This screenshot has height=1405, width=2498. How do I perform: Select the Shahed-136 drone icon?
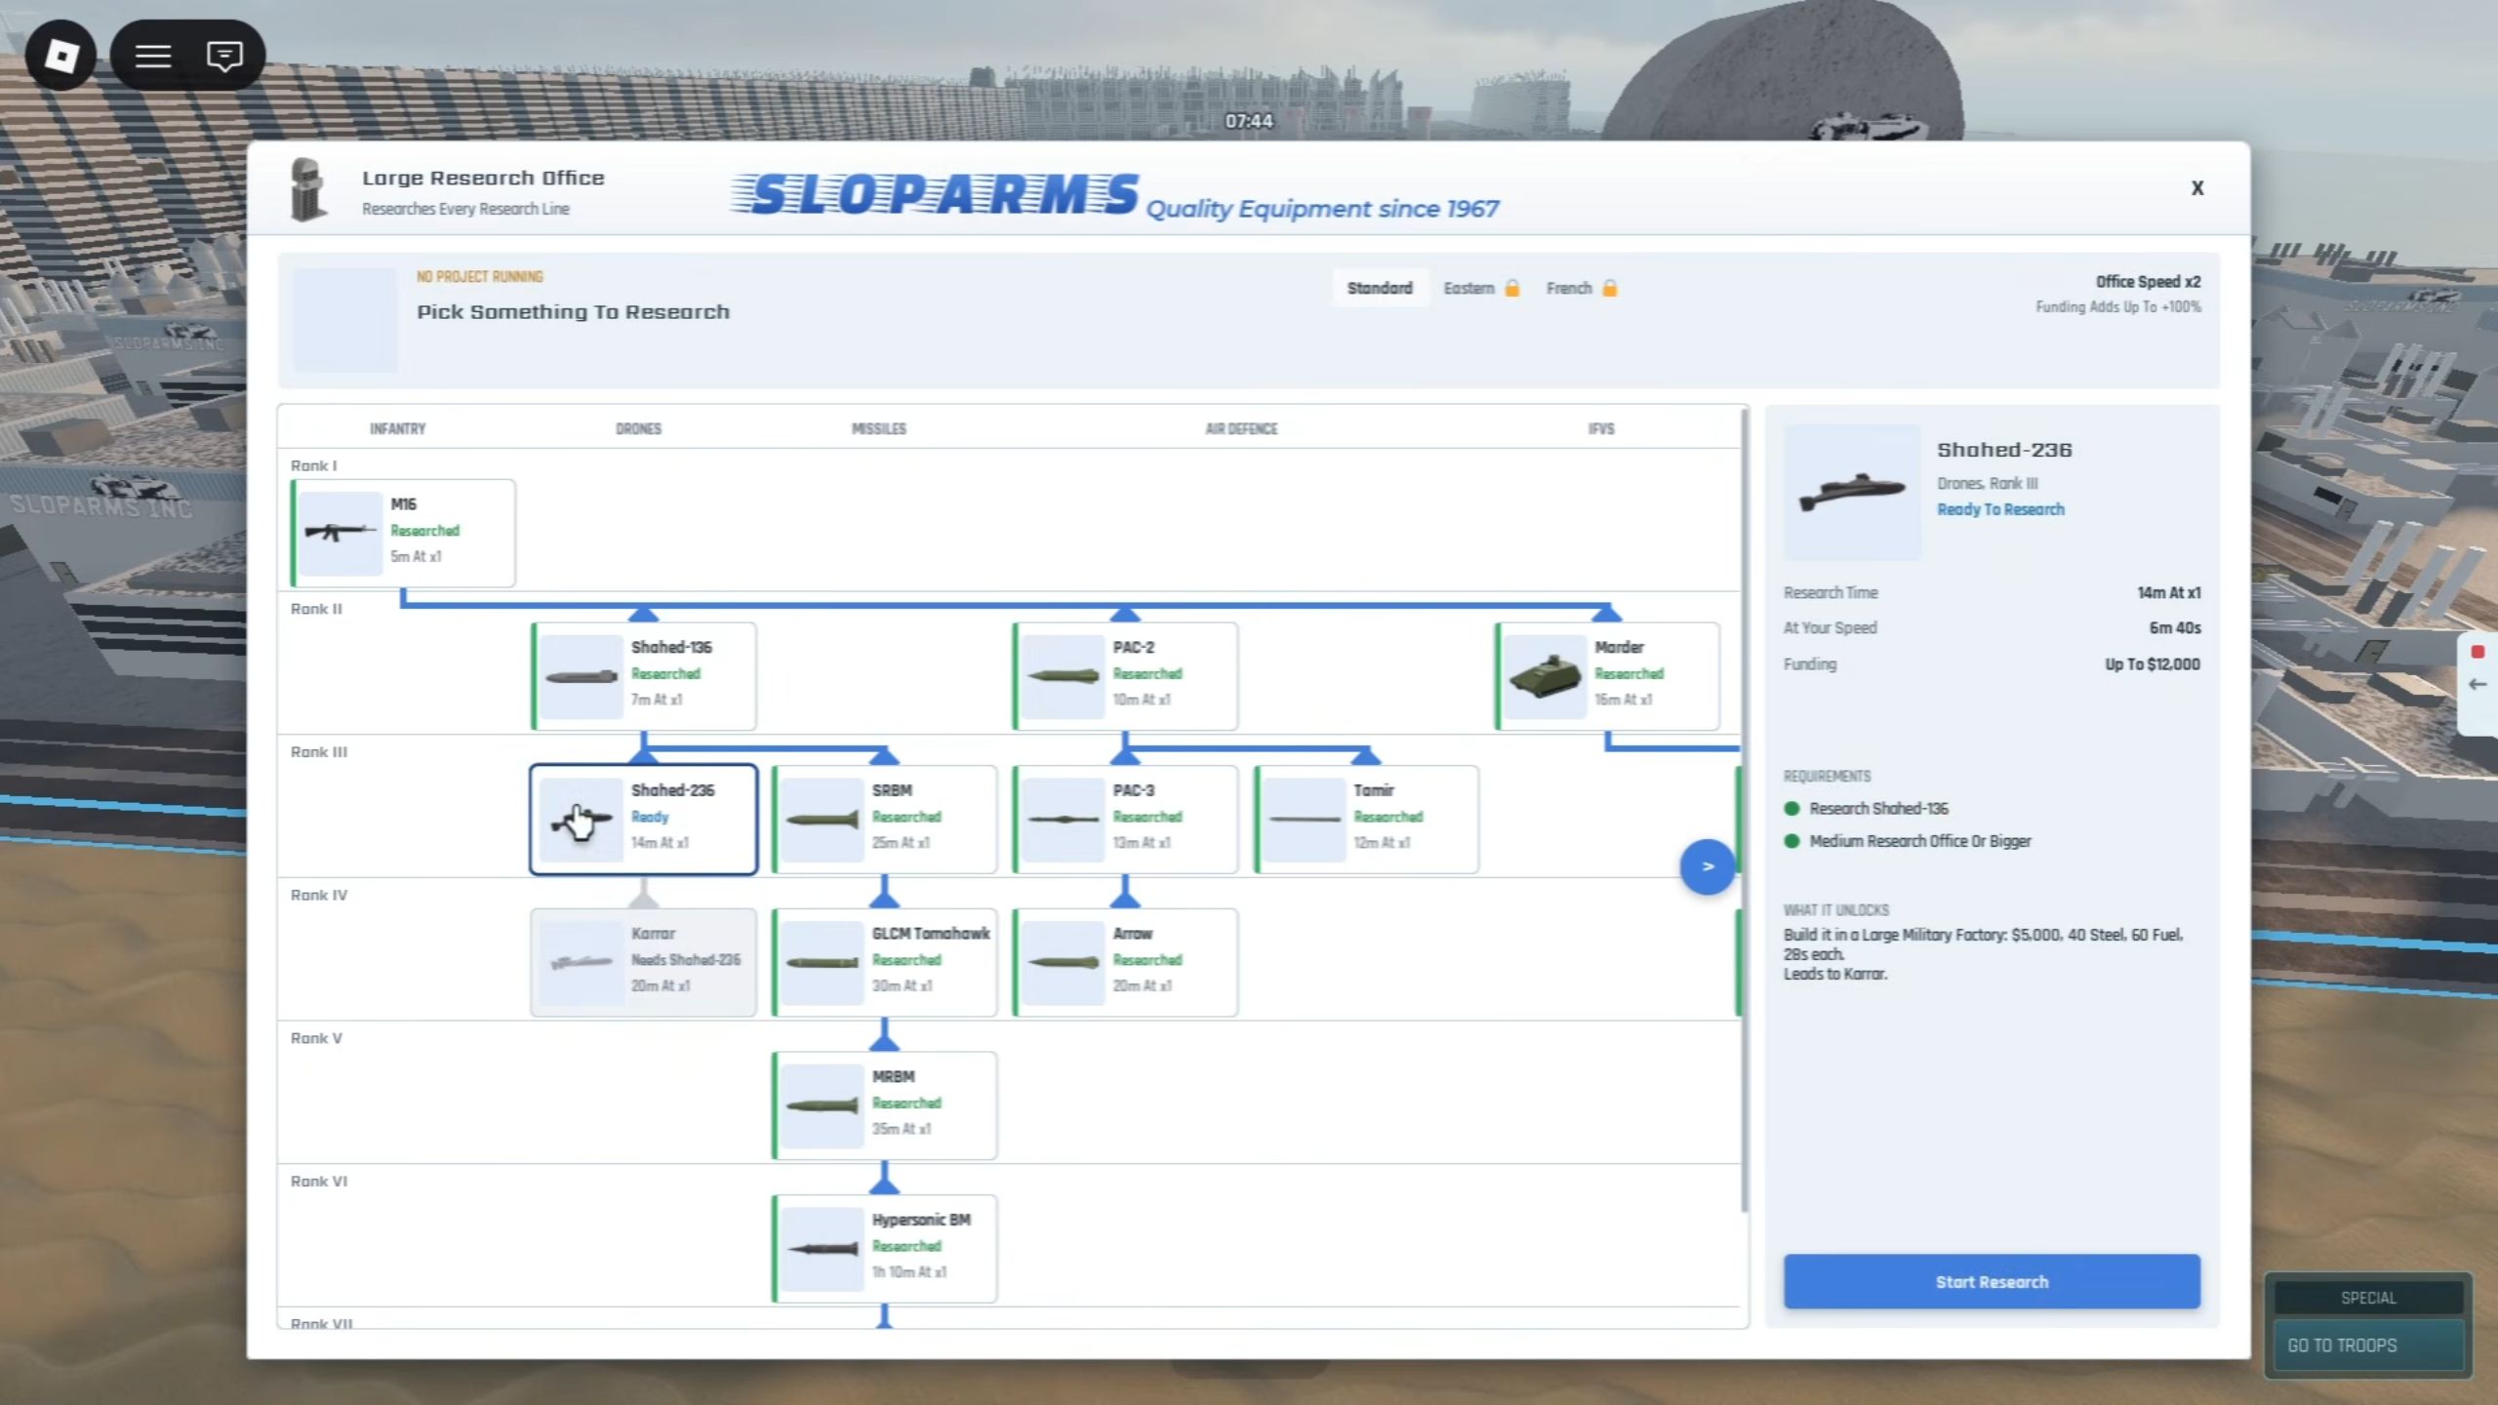click(582, 676)
